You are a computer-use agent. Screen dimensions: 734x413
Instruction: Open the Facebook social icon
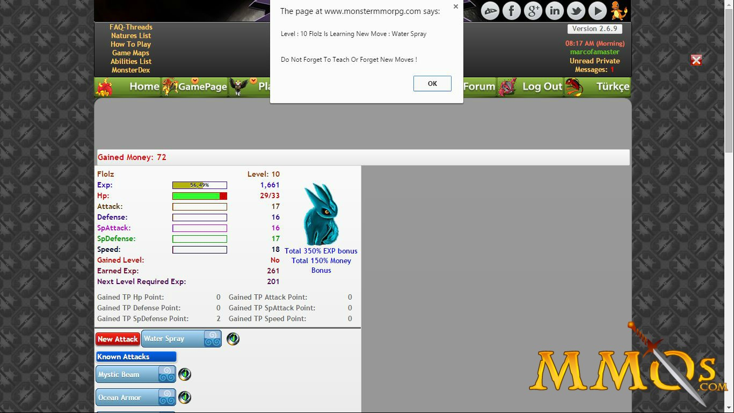pos(511,11)
